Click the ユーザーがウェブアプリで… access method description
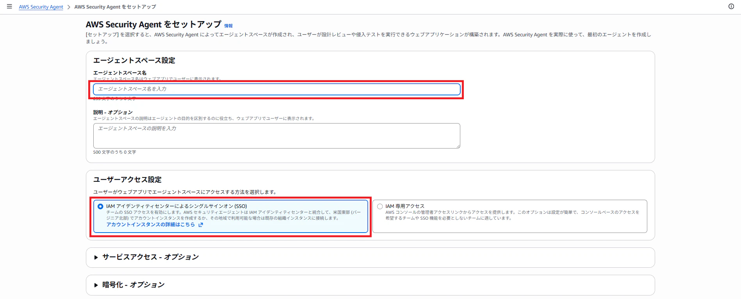 pos(185,192)
